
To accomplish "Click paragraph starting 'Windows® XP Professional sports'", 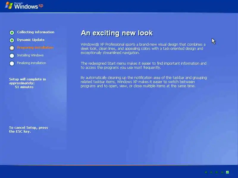I will (x=143, y=49).
